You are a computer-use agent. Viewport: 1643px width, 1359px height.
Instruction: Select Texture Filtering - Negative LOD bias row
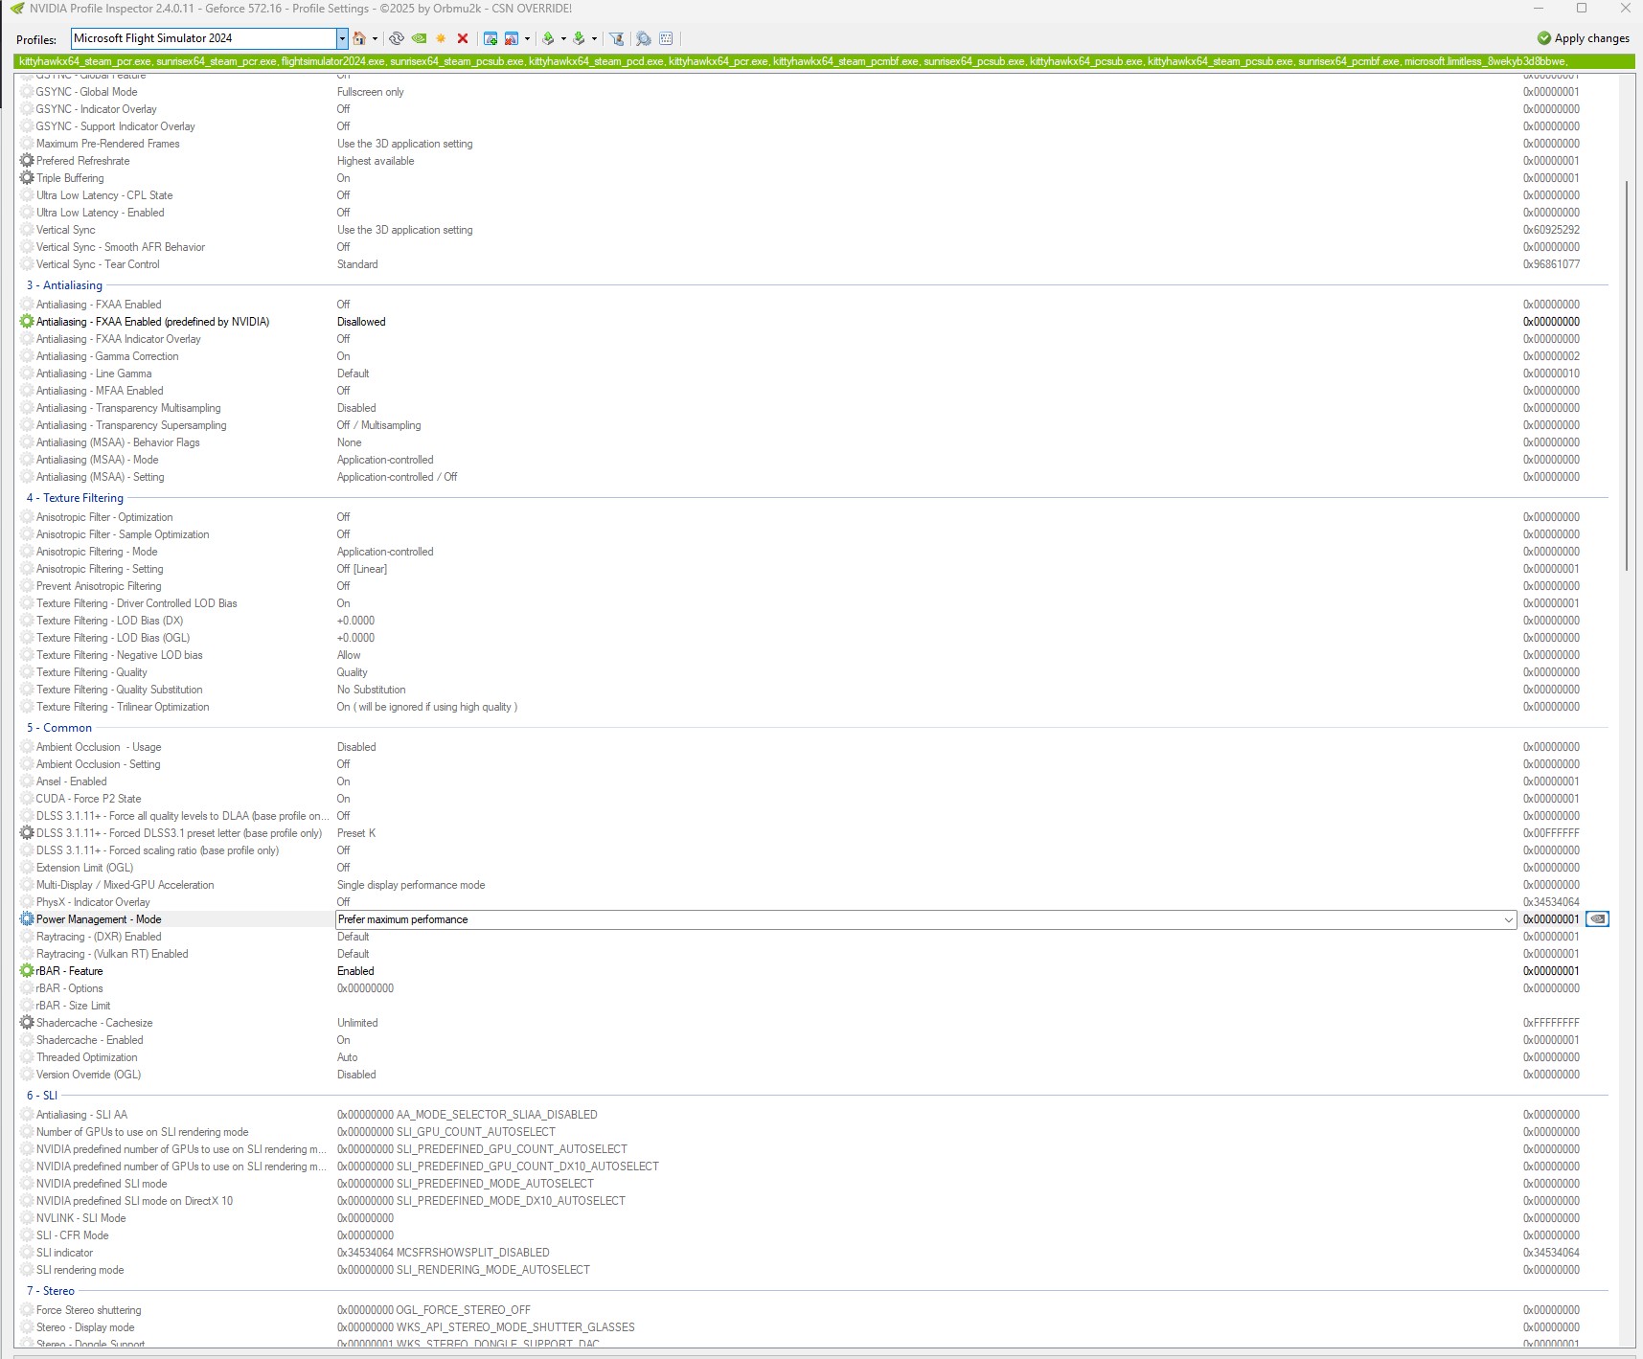[814, 655]
